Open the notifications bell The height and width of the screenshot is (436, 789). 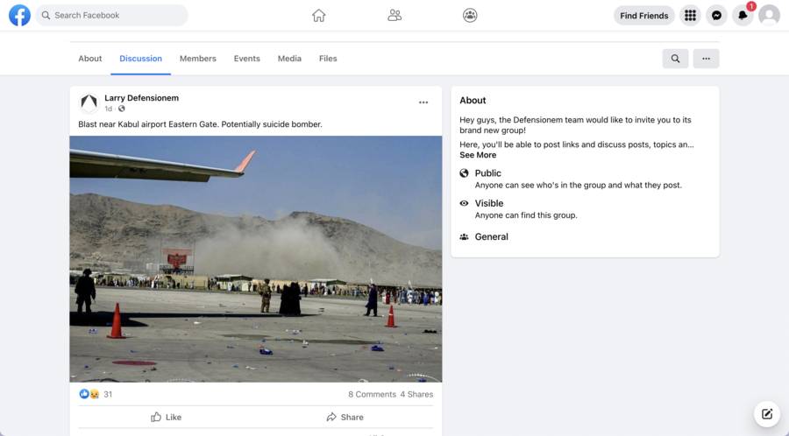[743, 16]
